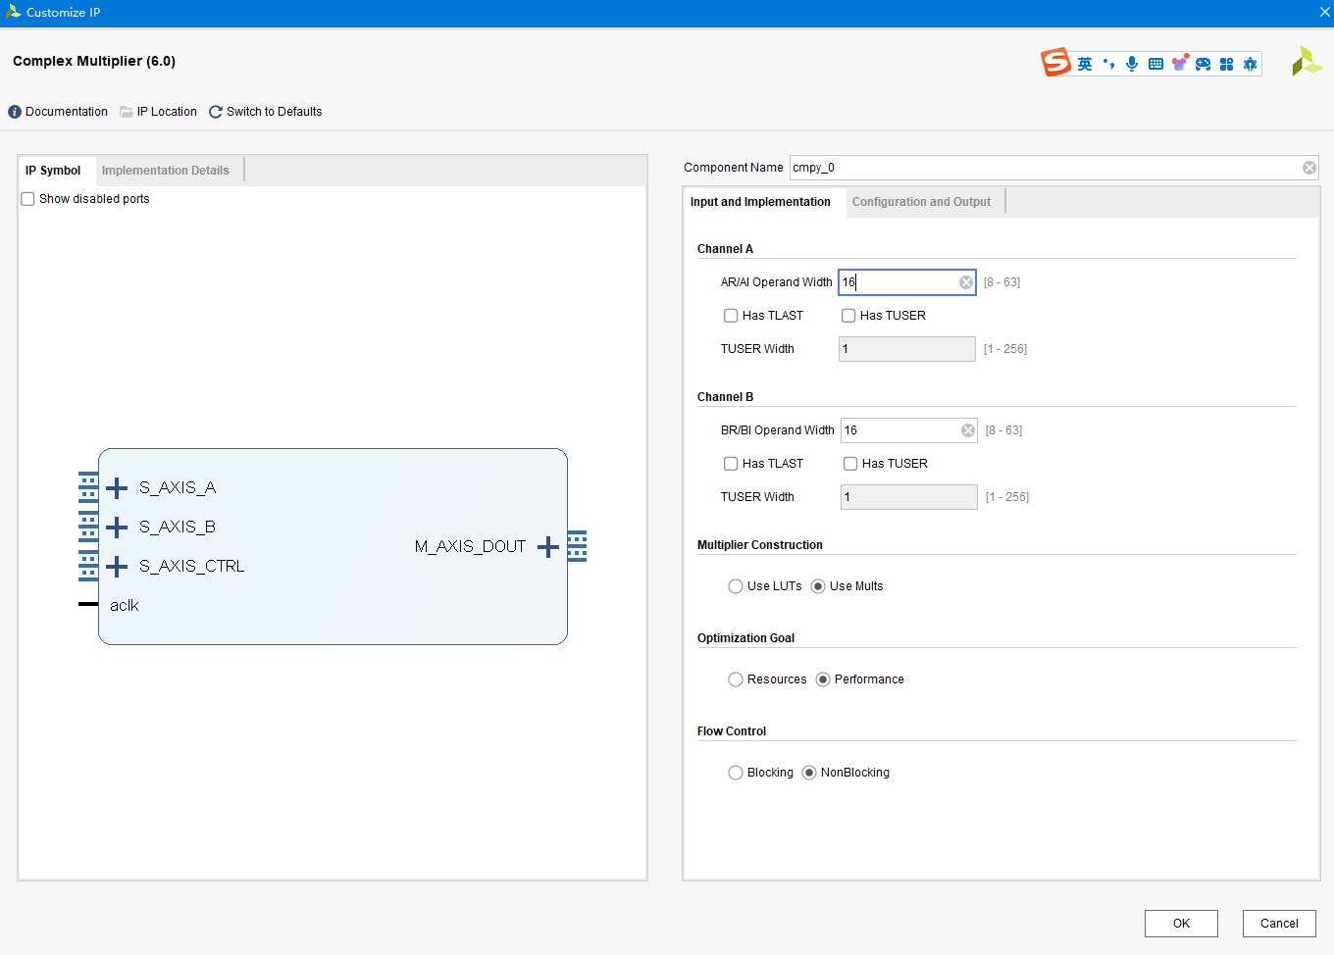Click the IP Location folder icon

tap(127, 112)
